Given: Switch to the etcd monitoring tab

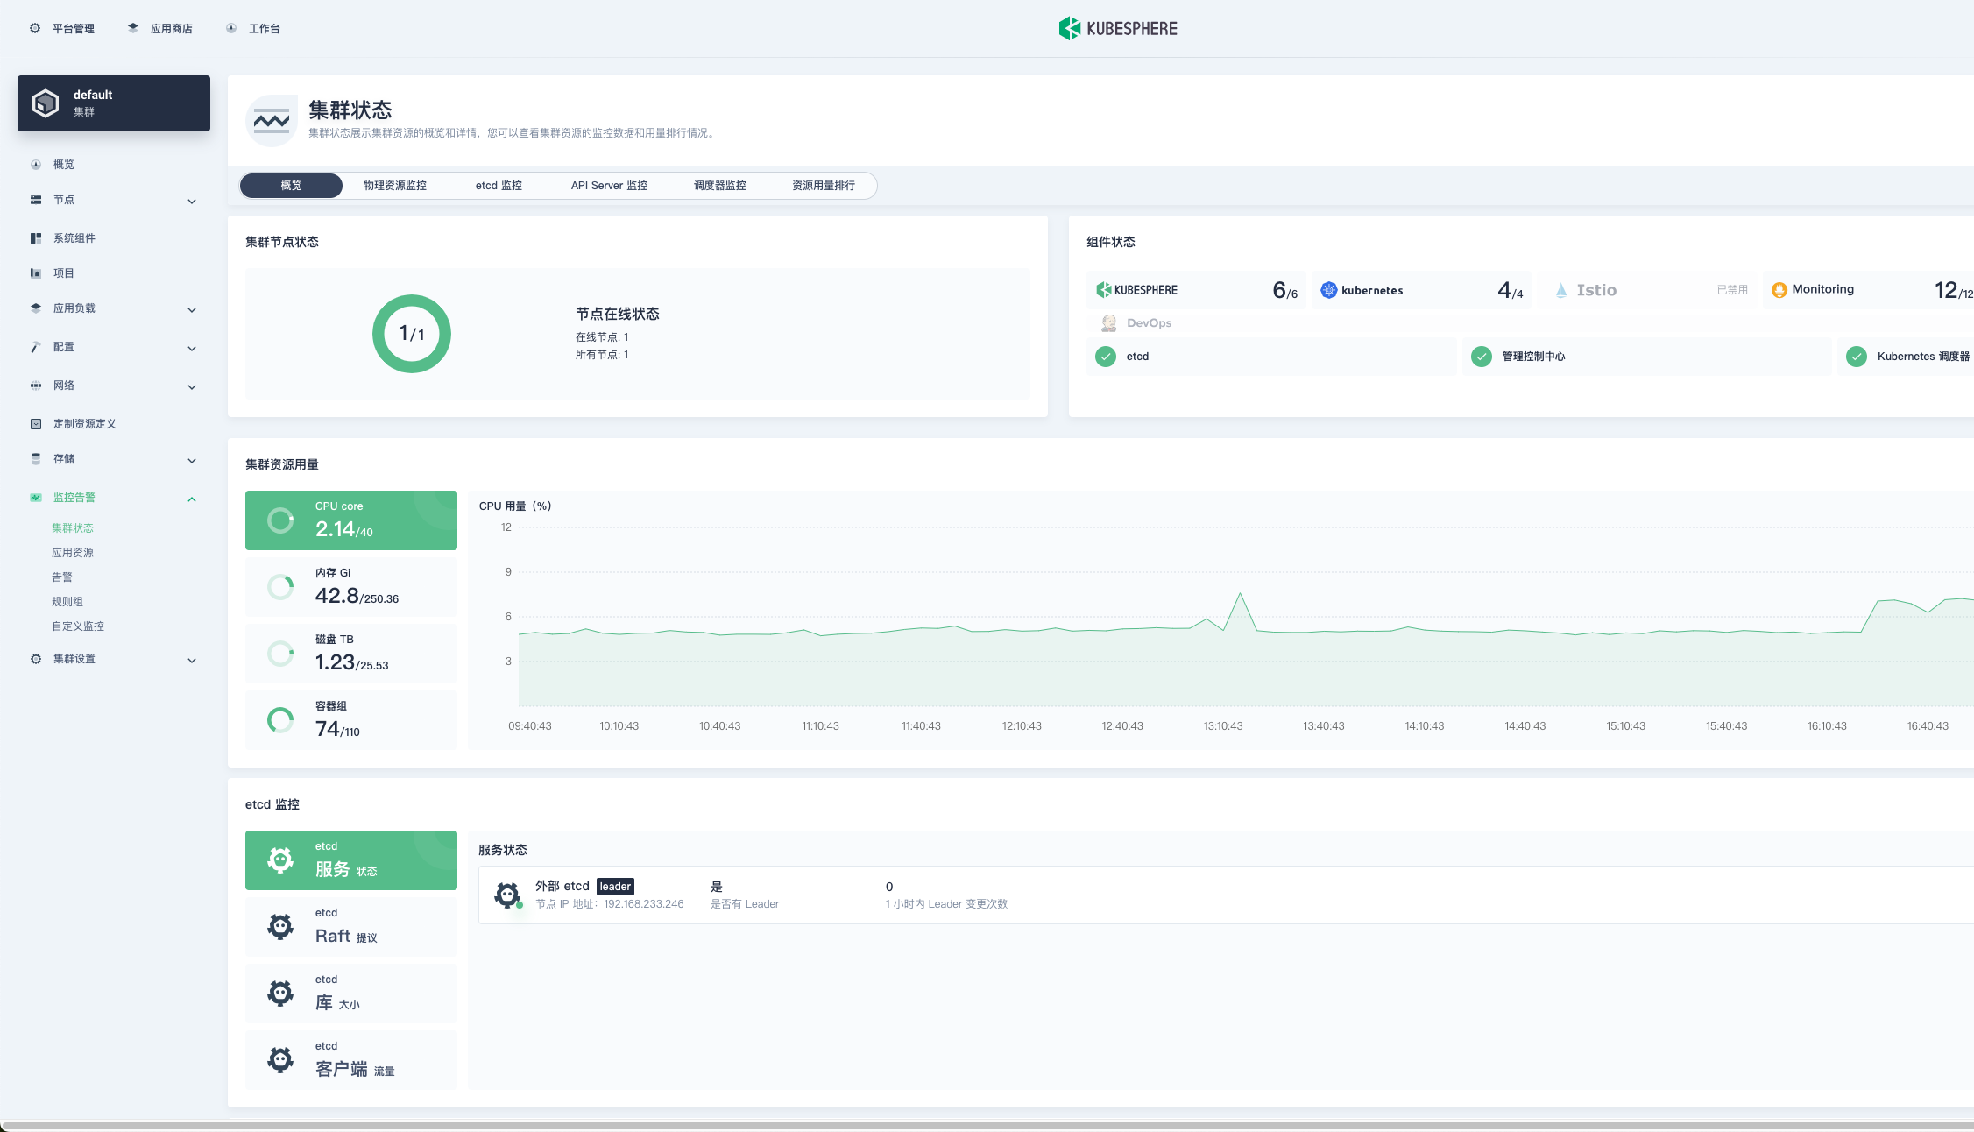Looking at the screenshot, I should coord(499,186).
